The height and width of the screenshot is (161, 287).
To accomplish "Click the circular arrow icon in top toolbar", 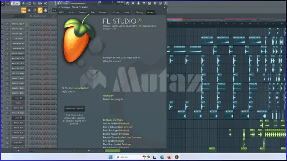I will click(127, 3).
